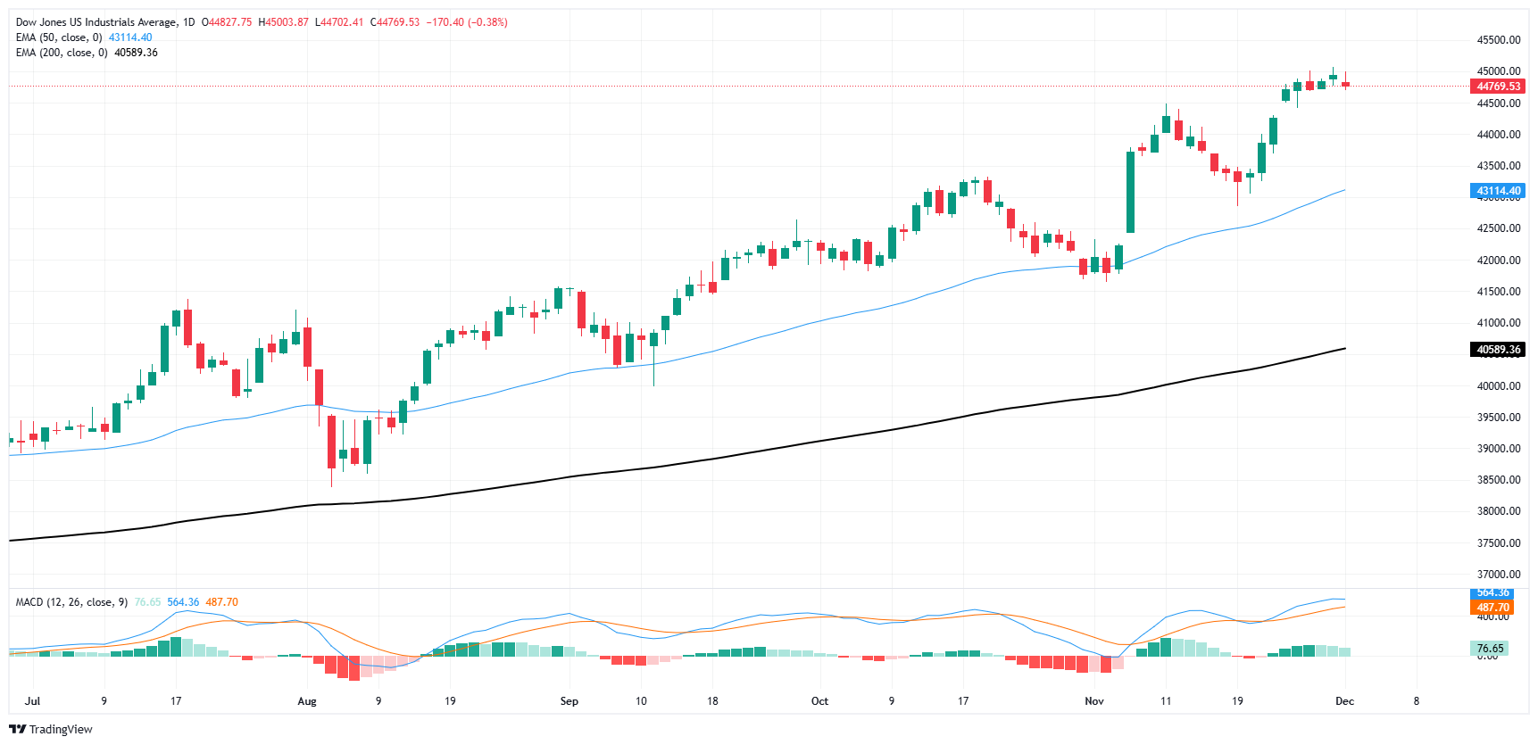Click the TradingView logo icon
Image resolution: width=1538 pixels, height=745 pixels.
point(17,729)
